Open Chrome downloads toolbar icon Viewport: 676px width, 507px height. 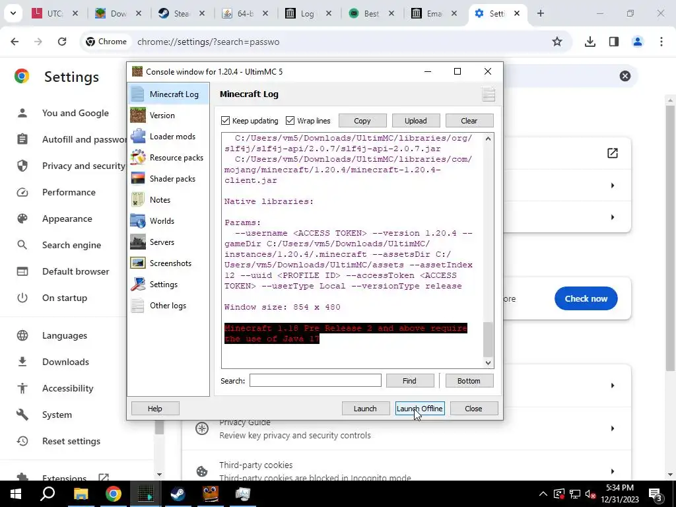590,42
